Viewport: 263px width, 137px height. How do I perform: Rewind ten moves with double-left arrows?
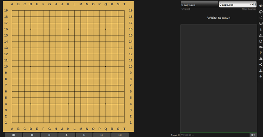pyautogui.click(x=32, y=135)
